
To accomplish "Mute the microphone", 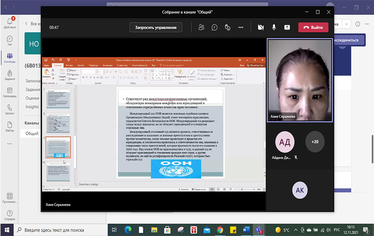I will coord(274,27).
